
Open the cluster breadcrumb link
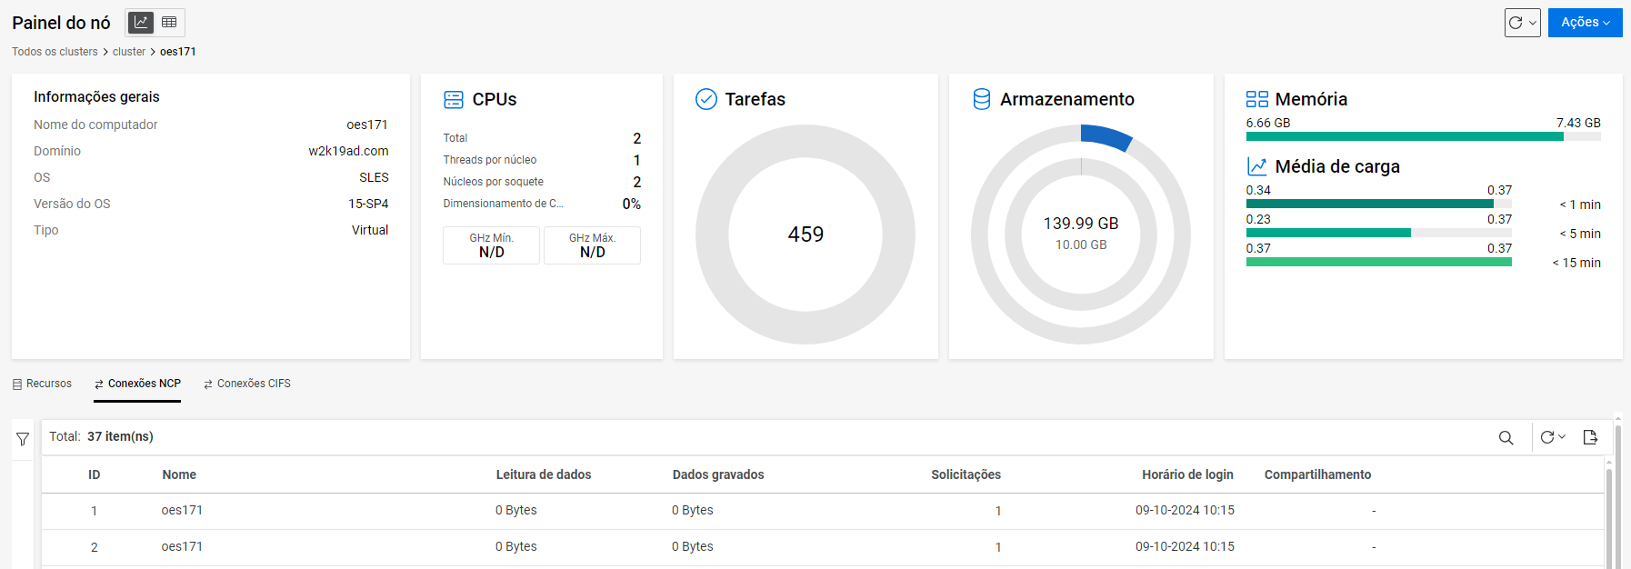[128, 52]
